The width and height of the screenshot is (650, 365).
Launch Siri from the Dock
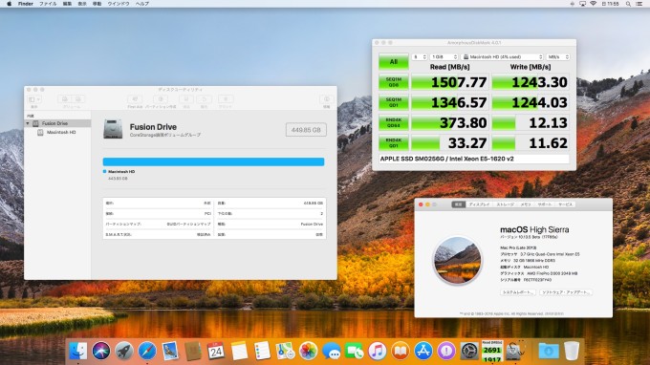(101, 351)
